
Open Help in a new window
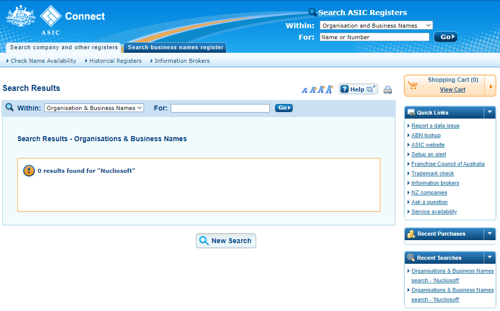point(358,89)
